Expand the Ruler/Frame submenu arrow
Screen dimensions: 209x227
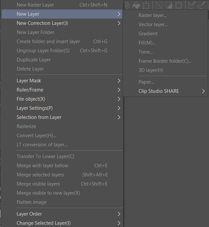119,90
